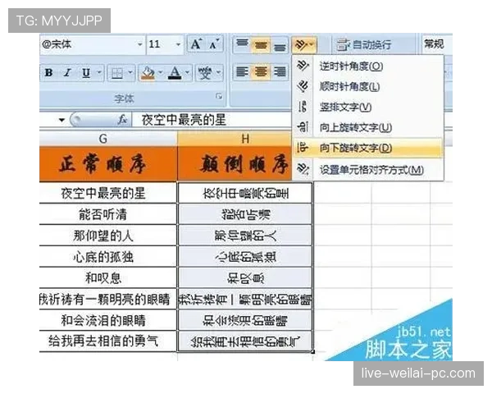492x394 pixels.
Task: Toggle bold formatting
Action: pos(49,73)
